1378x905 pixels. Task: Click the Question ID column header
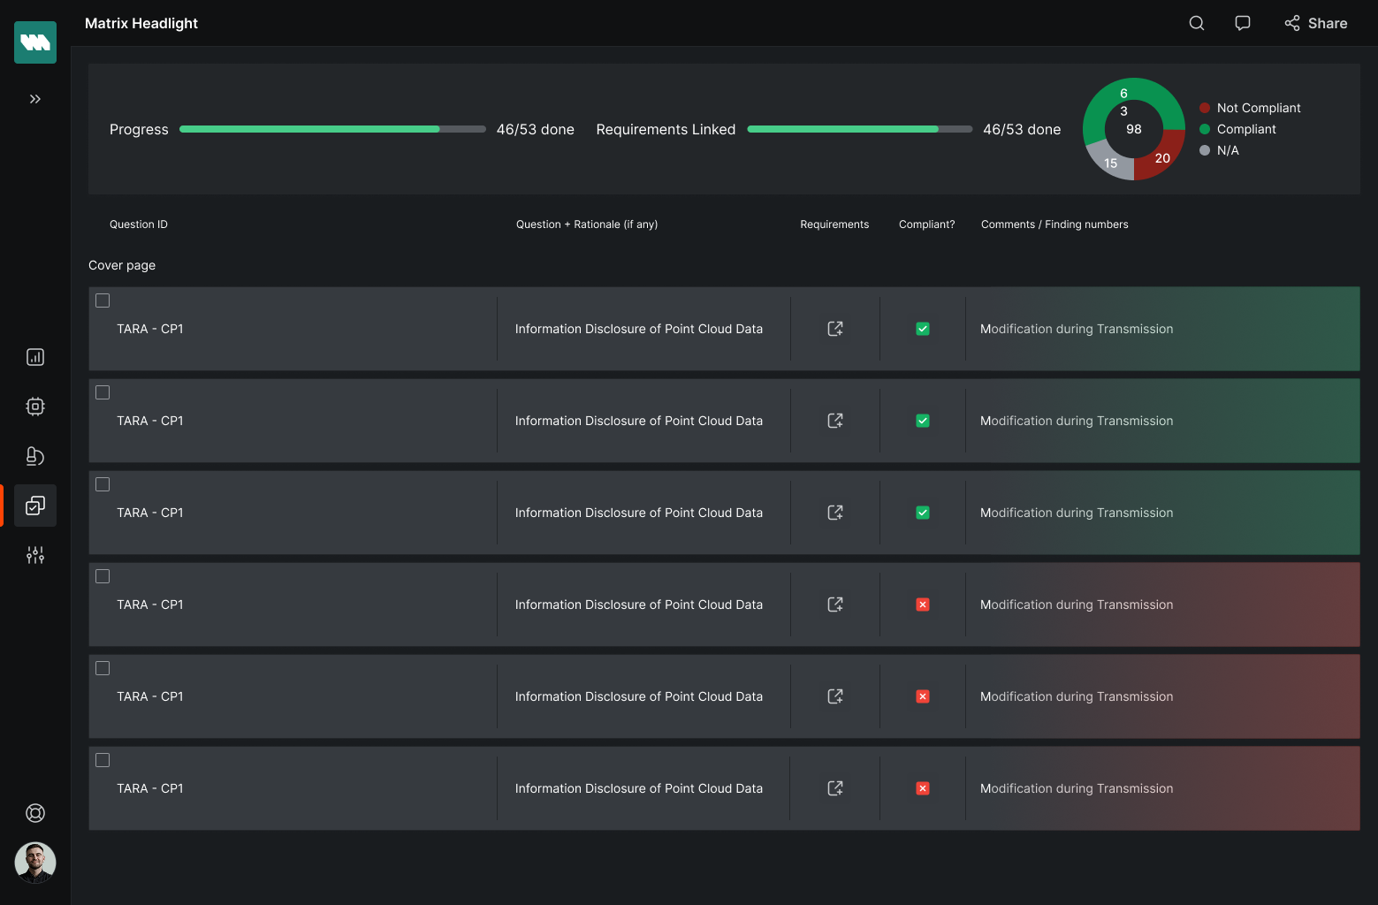[139, 224]
